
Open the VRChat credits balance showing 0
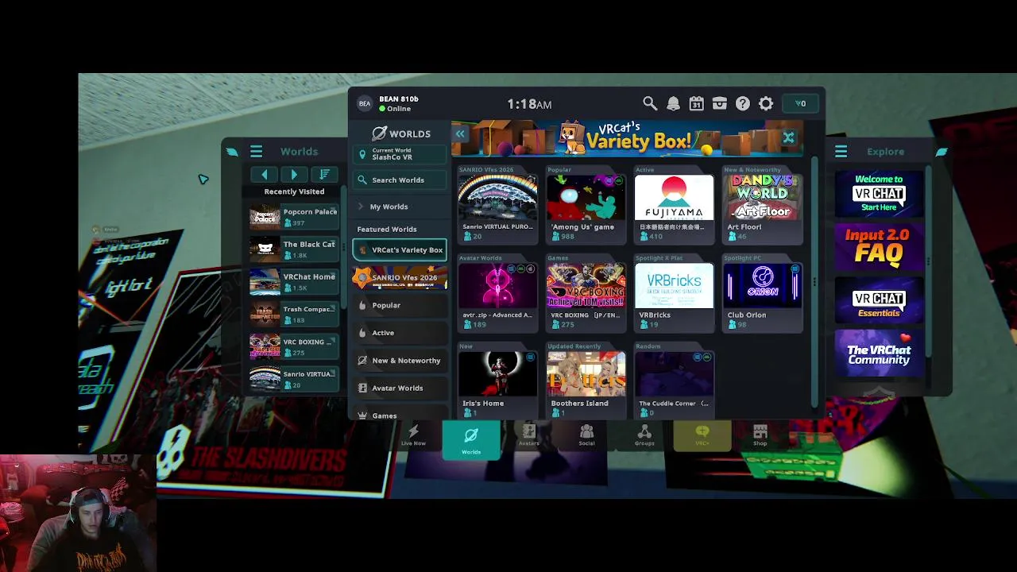pyautogui.click(x=800, y=103)
